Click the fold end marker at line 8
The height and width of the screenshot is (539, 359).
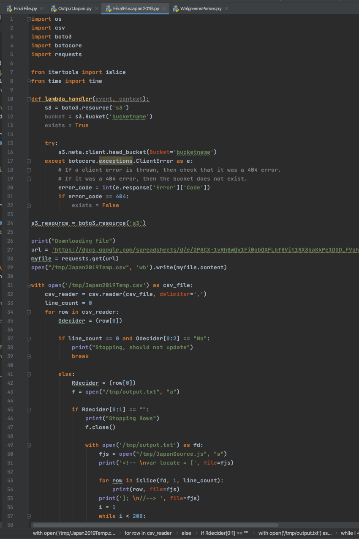click(29, 81)
